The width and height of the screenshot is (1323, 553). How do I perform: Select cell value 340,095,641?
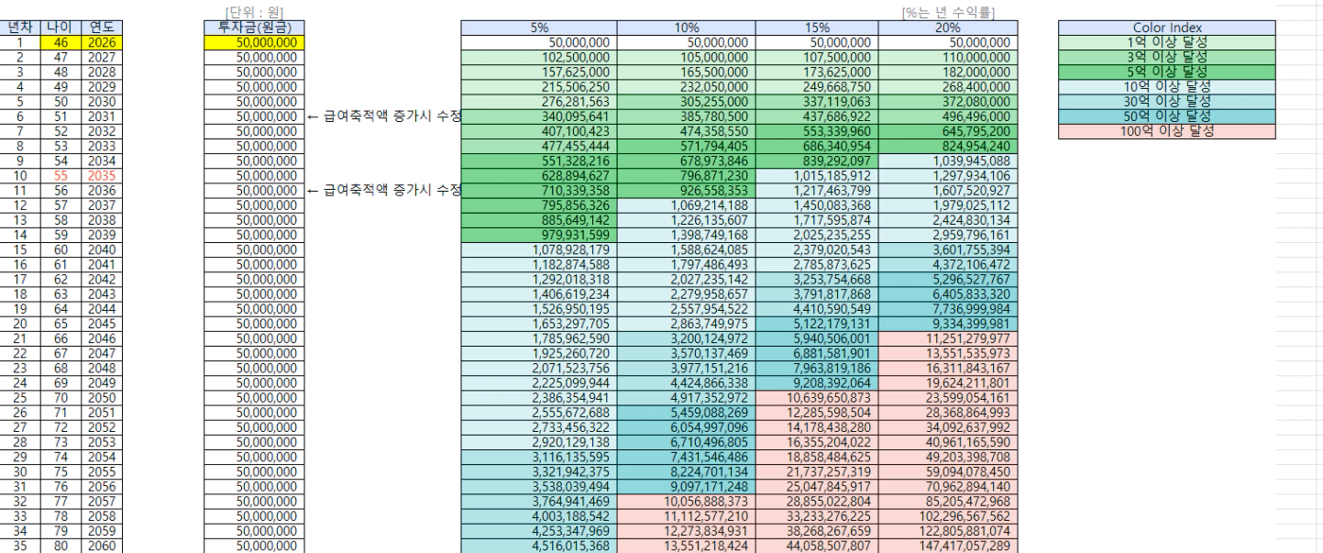click(x=539, y=116)
